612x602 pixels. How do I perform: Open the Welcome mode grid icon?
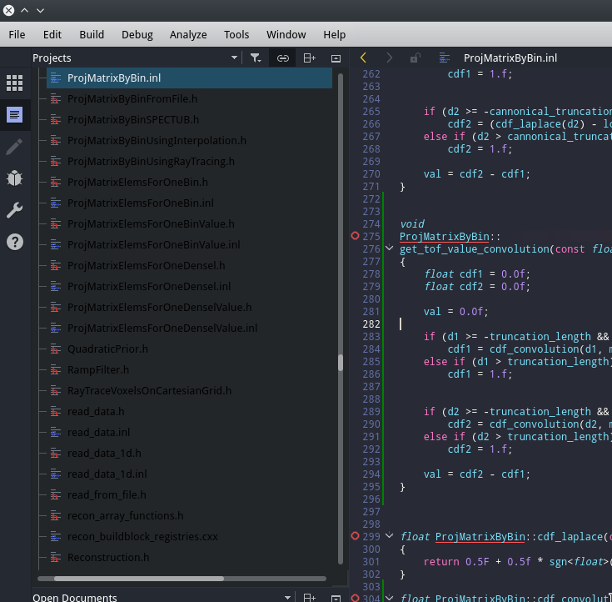click(15, 83)
